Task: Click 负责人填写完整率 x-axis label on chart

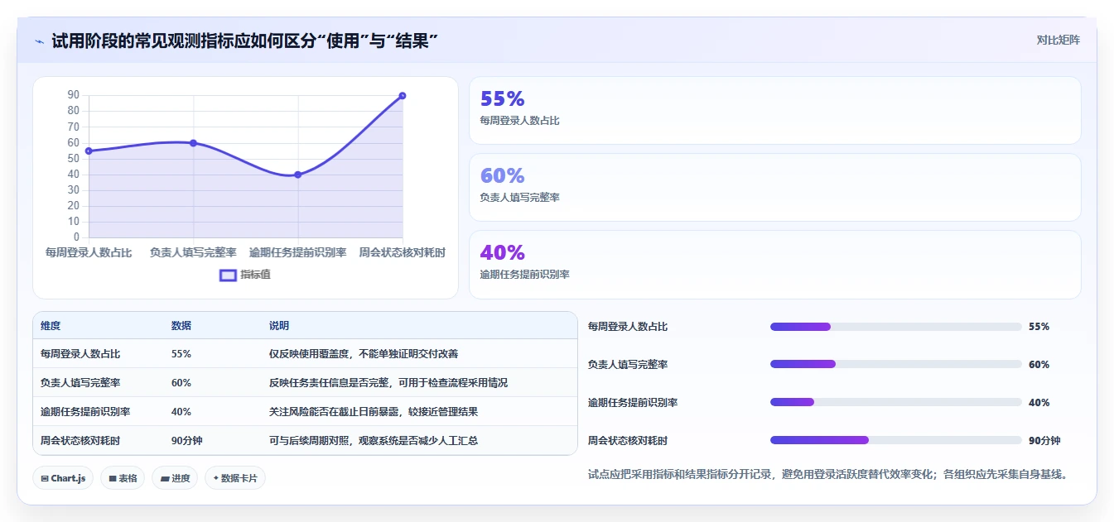Action: (193, 252)
